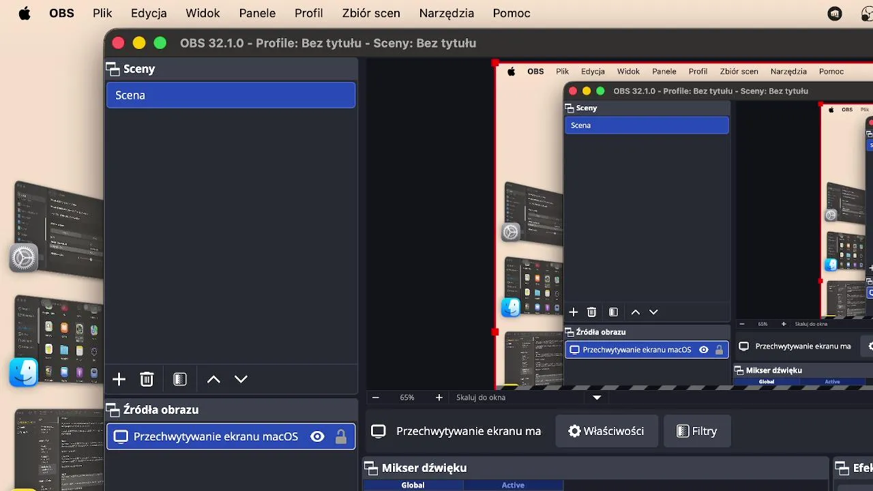Switch to the Active audio mixer tab
The width and height of the screenshot is (873, 491).
(513, 486)
